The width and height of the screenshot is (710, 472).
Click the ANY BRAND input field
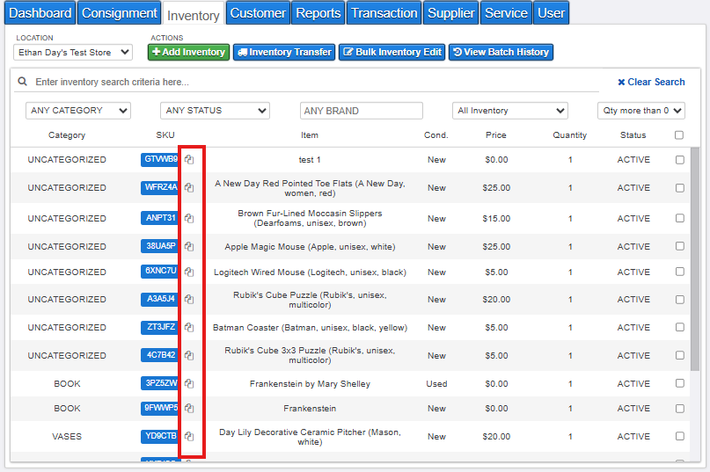(x=361, y=111)
